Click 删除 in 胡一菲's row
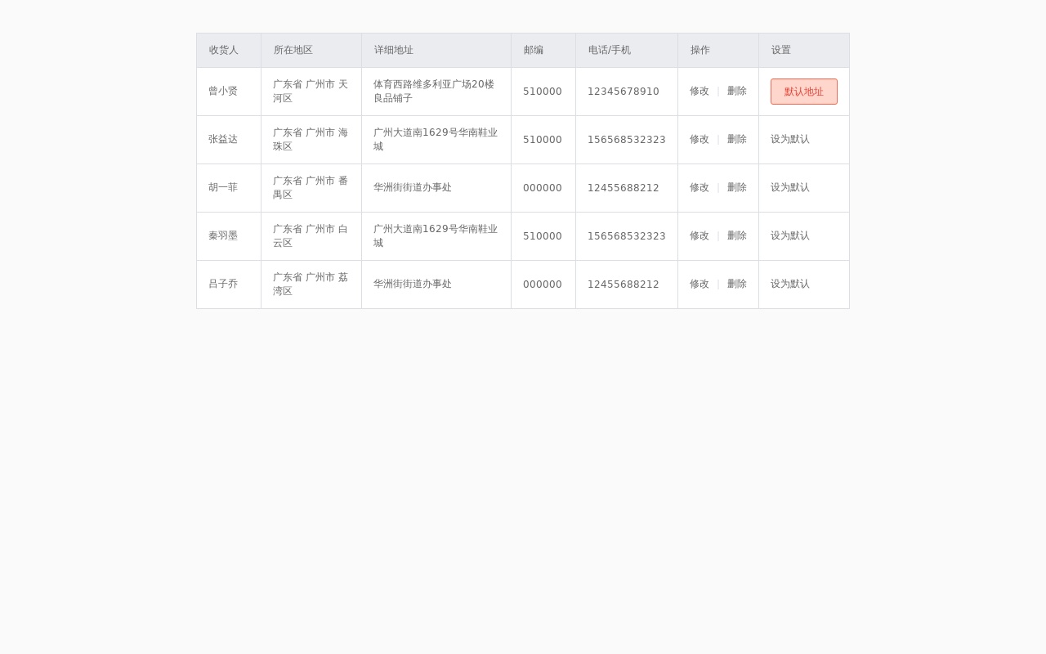The height and width of the screenshot is (654, 1046). pos(737,187)
